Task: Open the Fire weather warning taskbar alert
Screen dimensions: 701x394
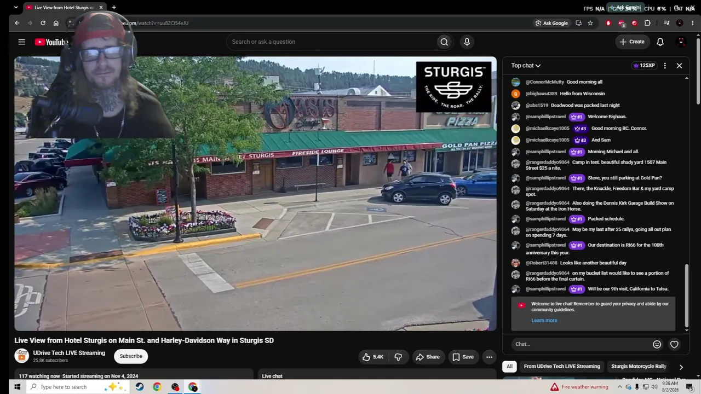Action: [579, 387]
